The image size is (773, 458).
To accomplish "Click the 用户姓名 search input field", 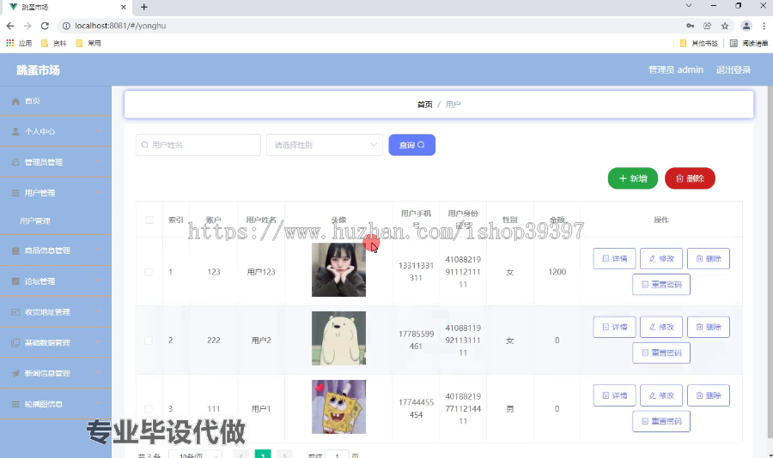I will (198, 145).
